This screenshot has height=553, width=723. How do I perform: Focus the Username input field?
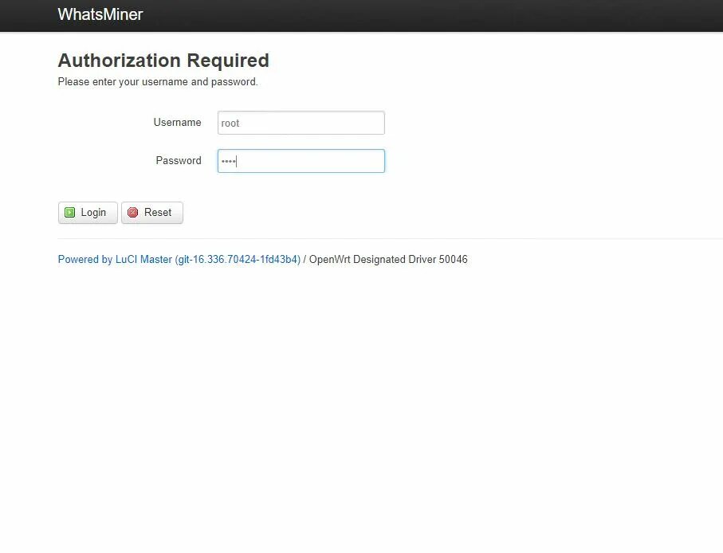pyautogui.click(x=301, y=123)
